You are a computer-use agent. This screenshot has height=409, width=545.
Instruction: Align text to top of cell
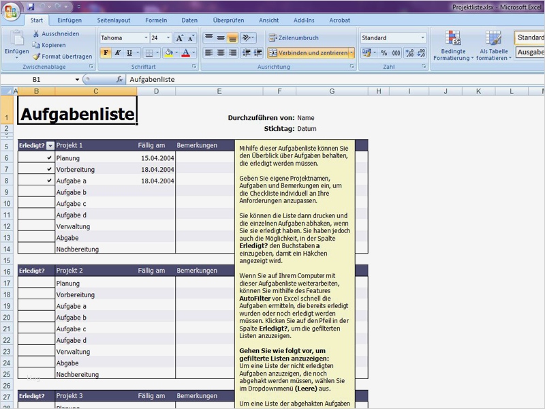[208, 37]
